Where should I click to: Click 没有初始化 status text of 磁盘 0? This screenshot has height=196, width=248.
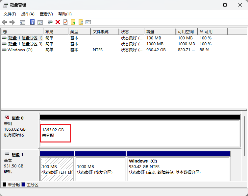click(x=14, y=135)
